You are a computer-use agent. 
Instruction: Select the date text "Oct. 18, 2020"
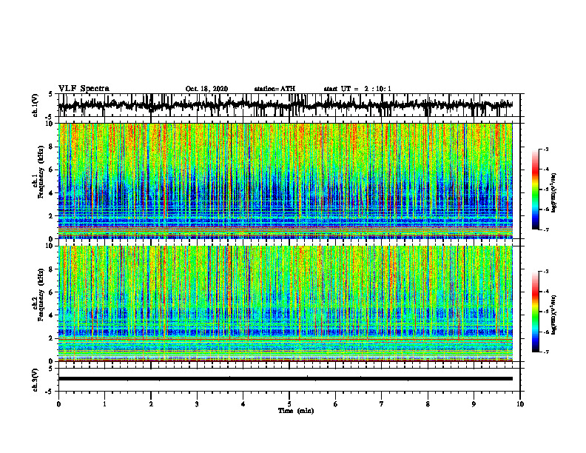click(x=206, y=89)
